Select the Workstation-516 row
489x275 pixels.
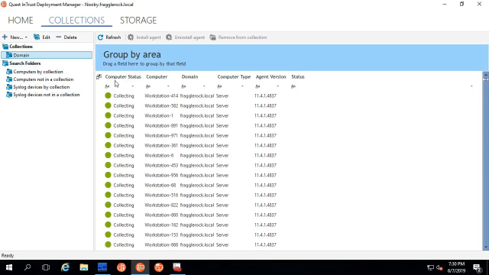pyautogui.click(x=289, y=196)
